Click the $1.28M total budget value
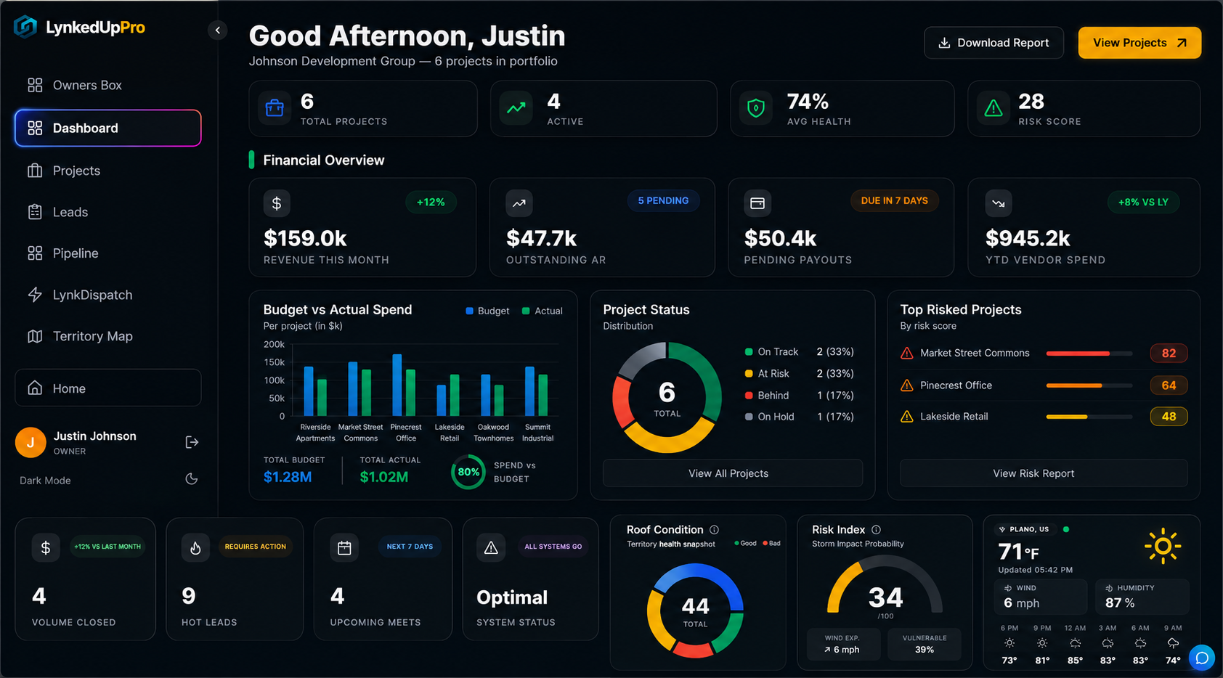 [288, 477]
